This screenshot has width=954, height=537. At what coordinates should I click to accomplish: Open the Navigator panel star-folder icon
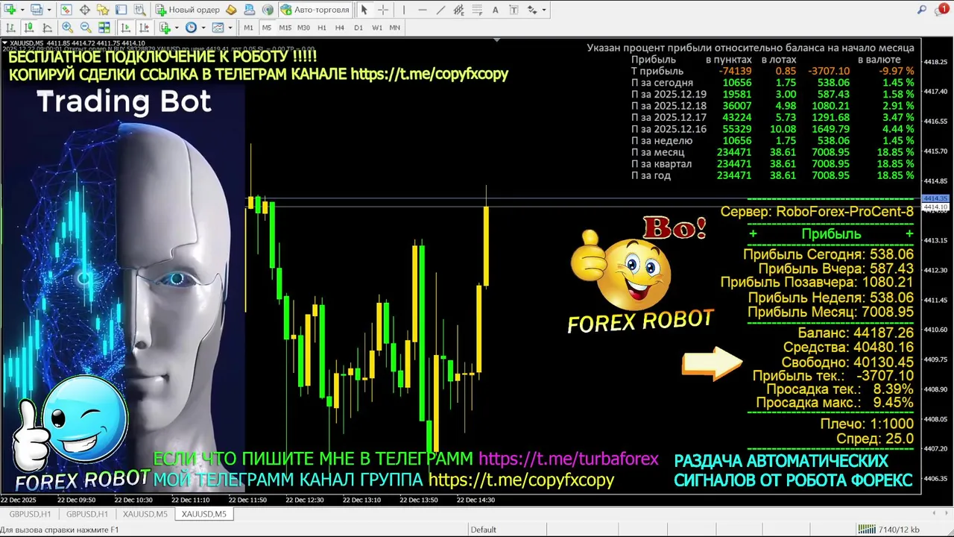[x=102, y=10]
